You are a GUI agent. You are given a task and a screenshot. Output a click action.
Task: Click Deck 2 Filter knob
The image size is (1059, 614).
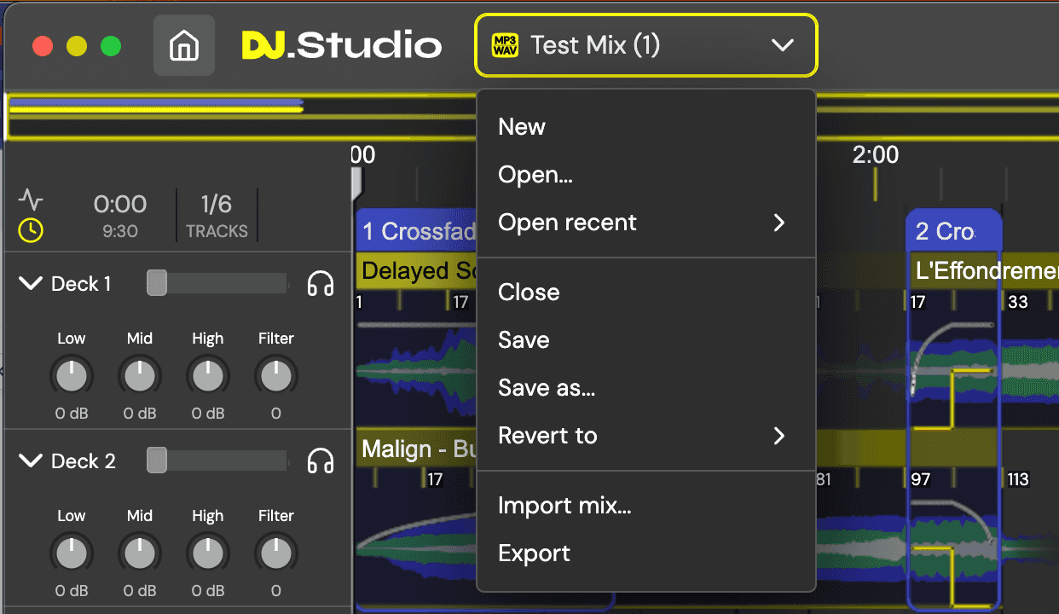coord(276,553)
